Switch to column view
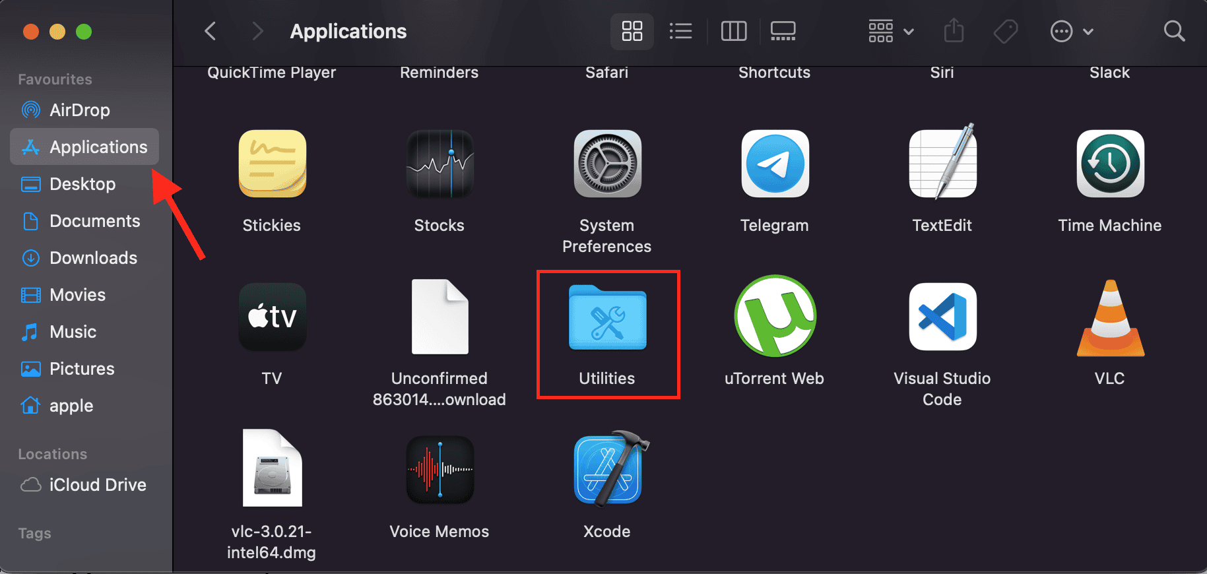This screenshot has width=1207, height=574. click(733, 31)
